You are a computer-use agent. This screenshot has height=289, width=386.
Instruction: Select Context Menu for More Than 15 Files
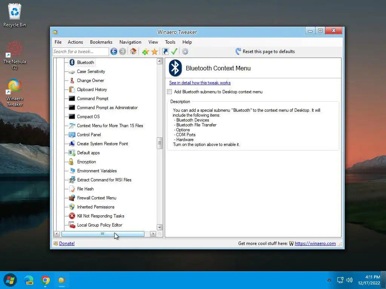click(110, 126)
